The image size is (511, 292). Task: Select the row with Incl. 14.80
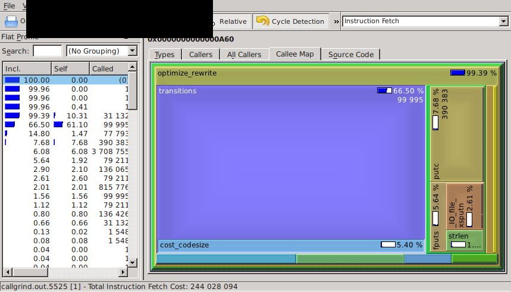65,134
